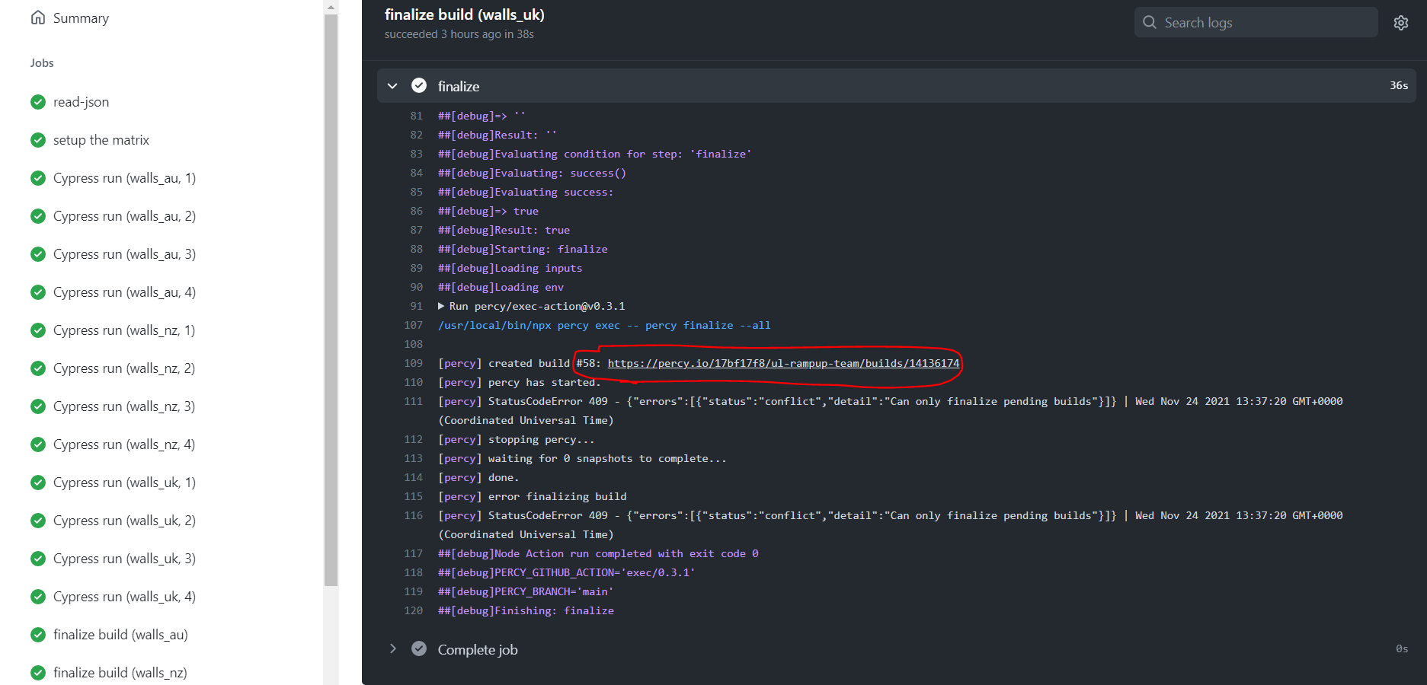Click read-json success check icon
The height and width of the screenshot is (685, 1427).
38,101
